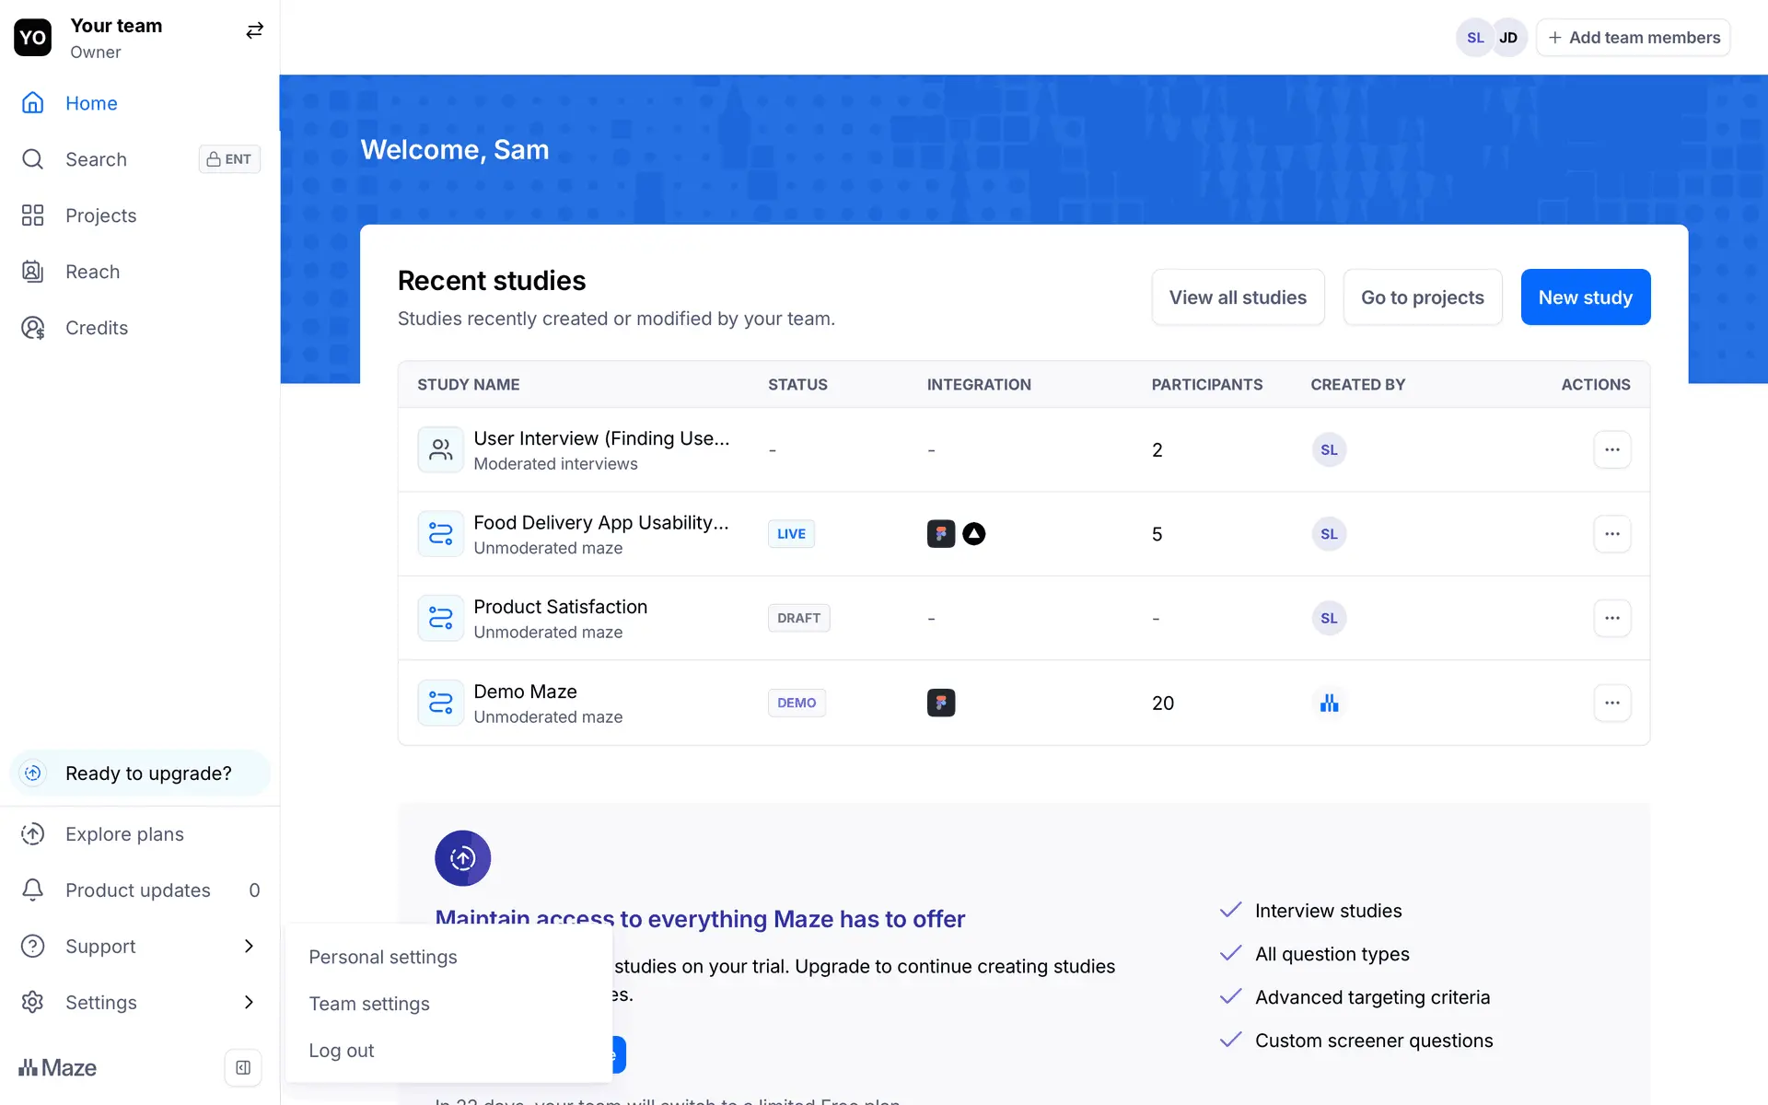Click Add team members button
1768x1105 pixels.
click(1634, 38)
